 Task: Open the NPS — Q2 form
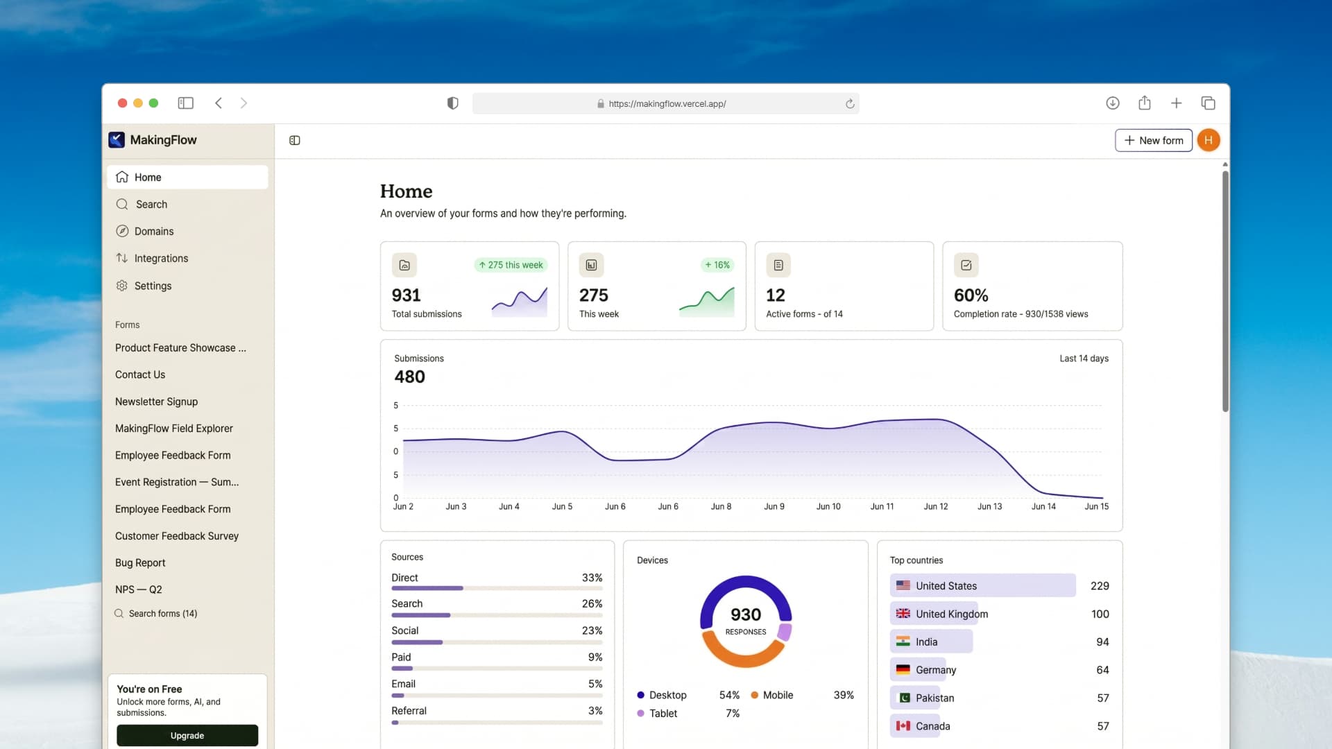point(139,589)
